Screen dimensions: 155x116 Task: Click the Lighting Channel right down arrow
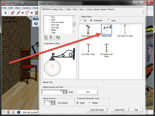click(x=54, y=104)
